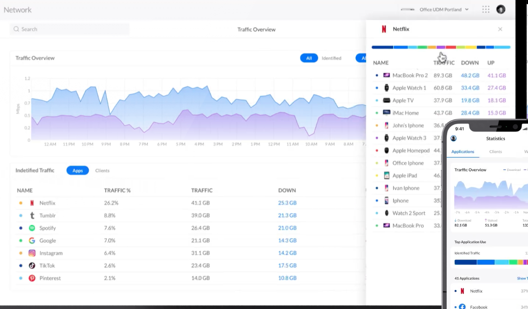Click the Tumblr app icon
Screen dimensions: 528x309
point(32,216)
